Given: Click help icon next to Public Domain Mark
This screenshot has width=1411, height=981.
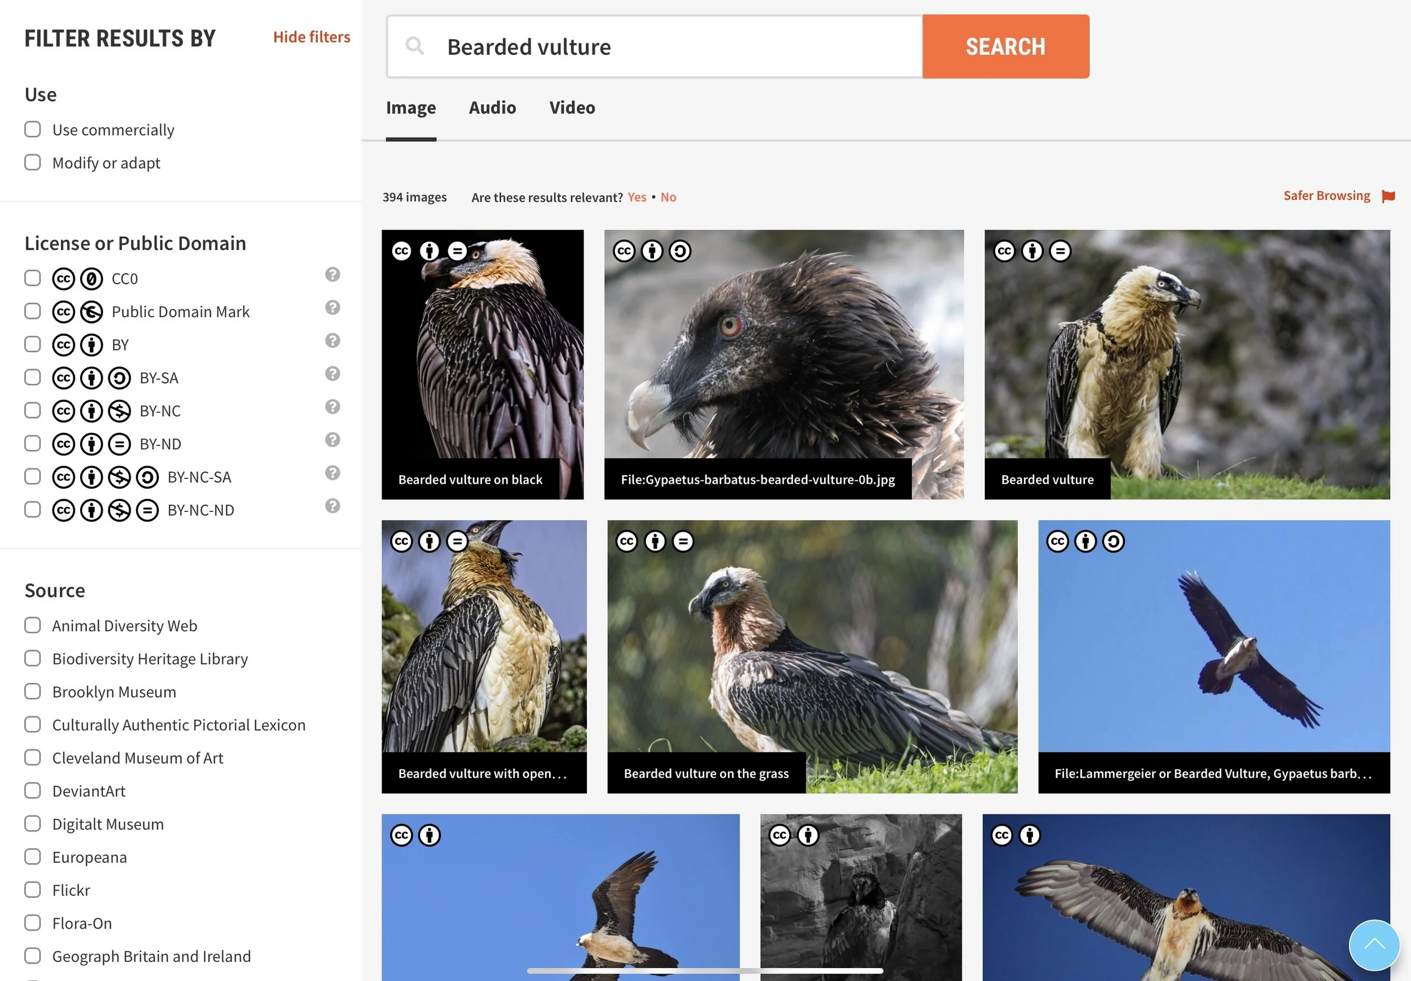Looking at the screenshot, I should point(332,308).
